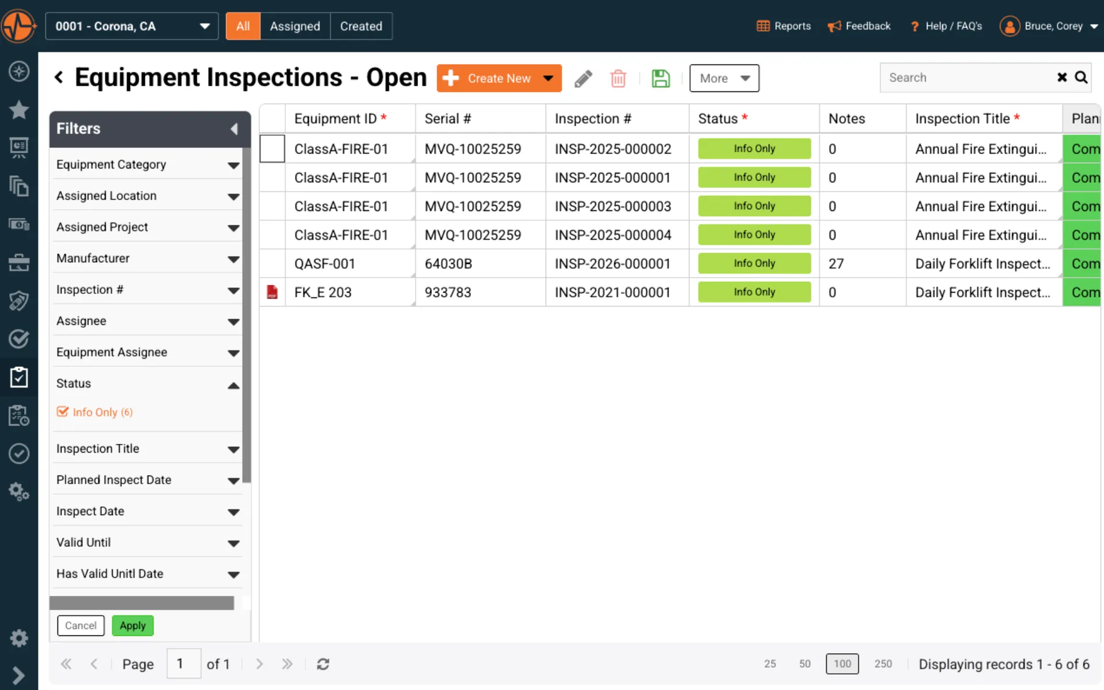Switch to the Assigned tab

coord(295,26)
